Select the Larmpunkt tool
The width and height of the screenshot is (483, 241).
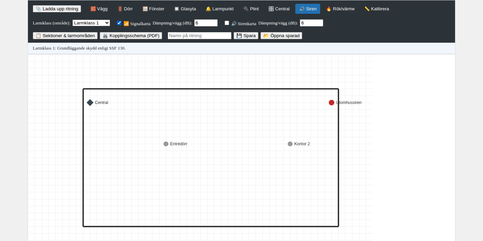pos(219,9)
